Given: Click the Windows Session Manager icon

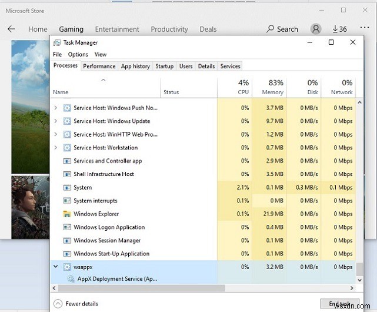Looking at the screenshot, I should point(67,240).
